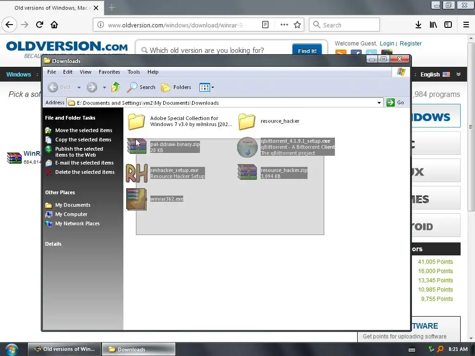
Task: Click the browser page vertical scrollbar
Action: [x=471, y=127]
